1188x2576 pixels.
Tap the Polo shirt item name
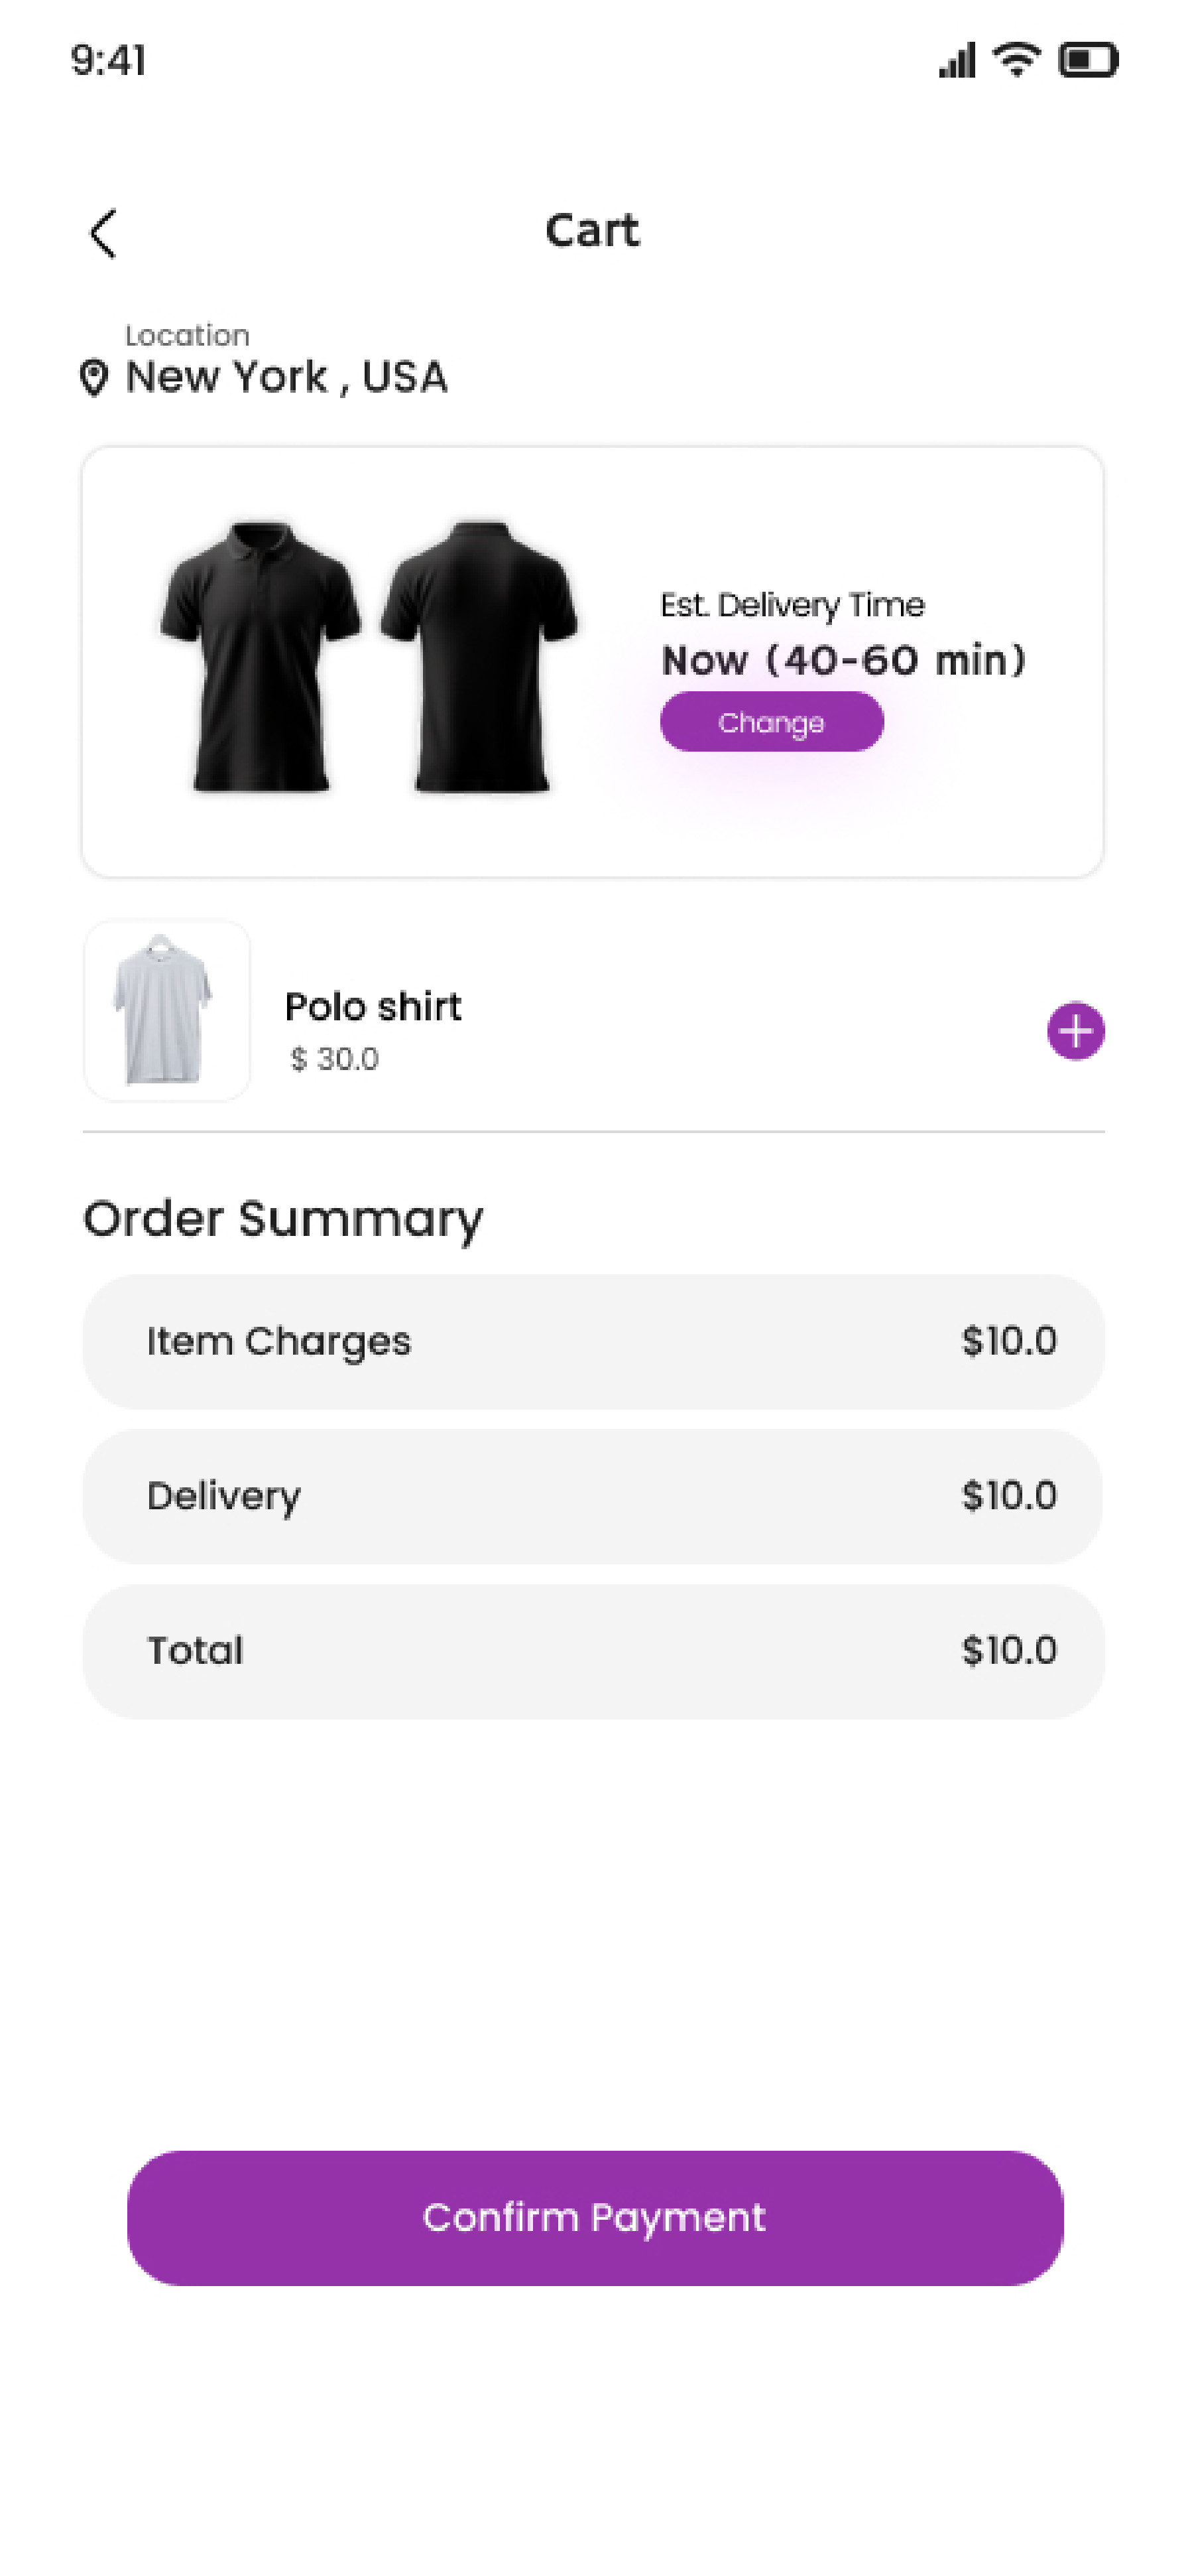373,1006
